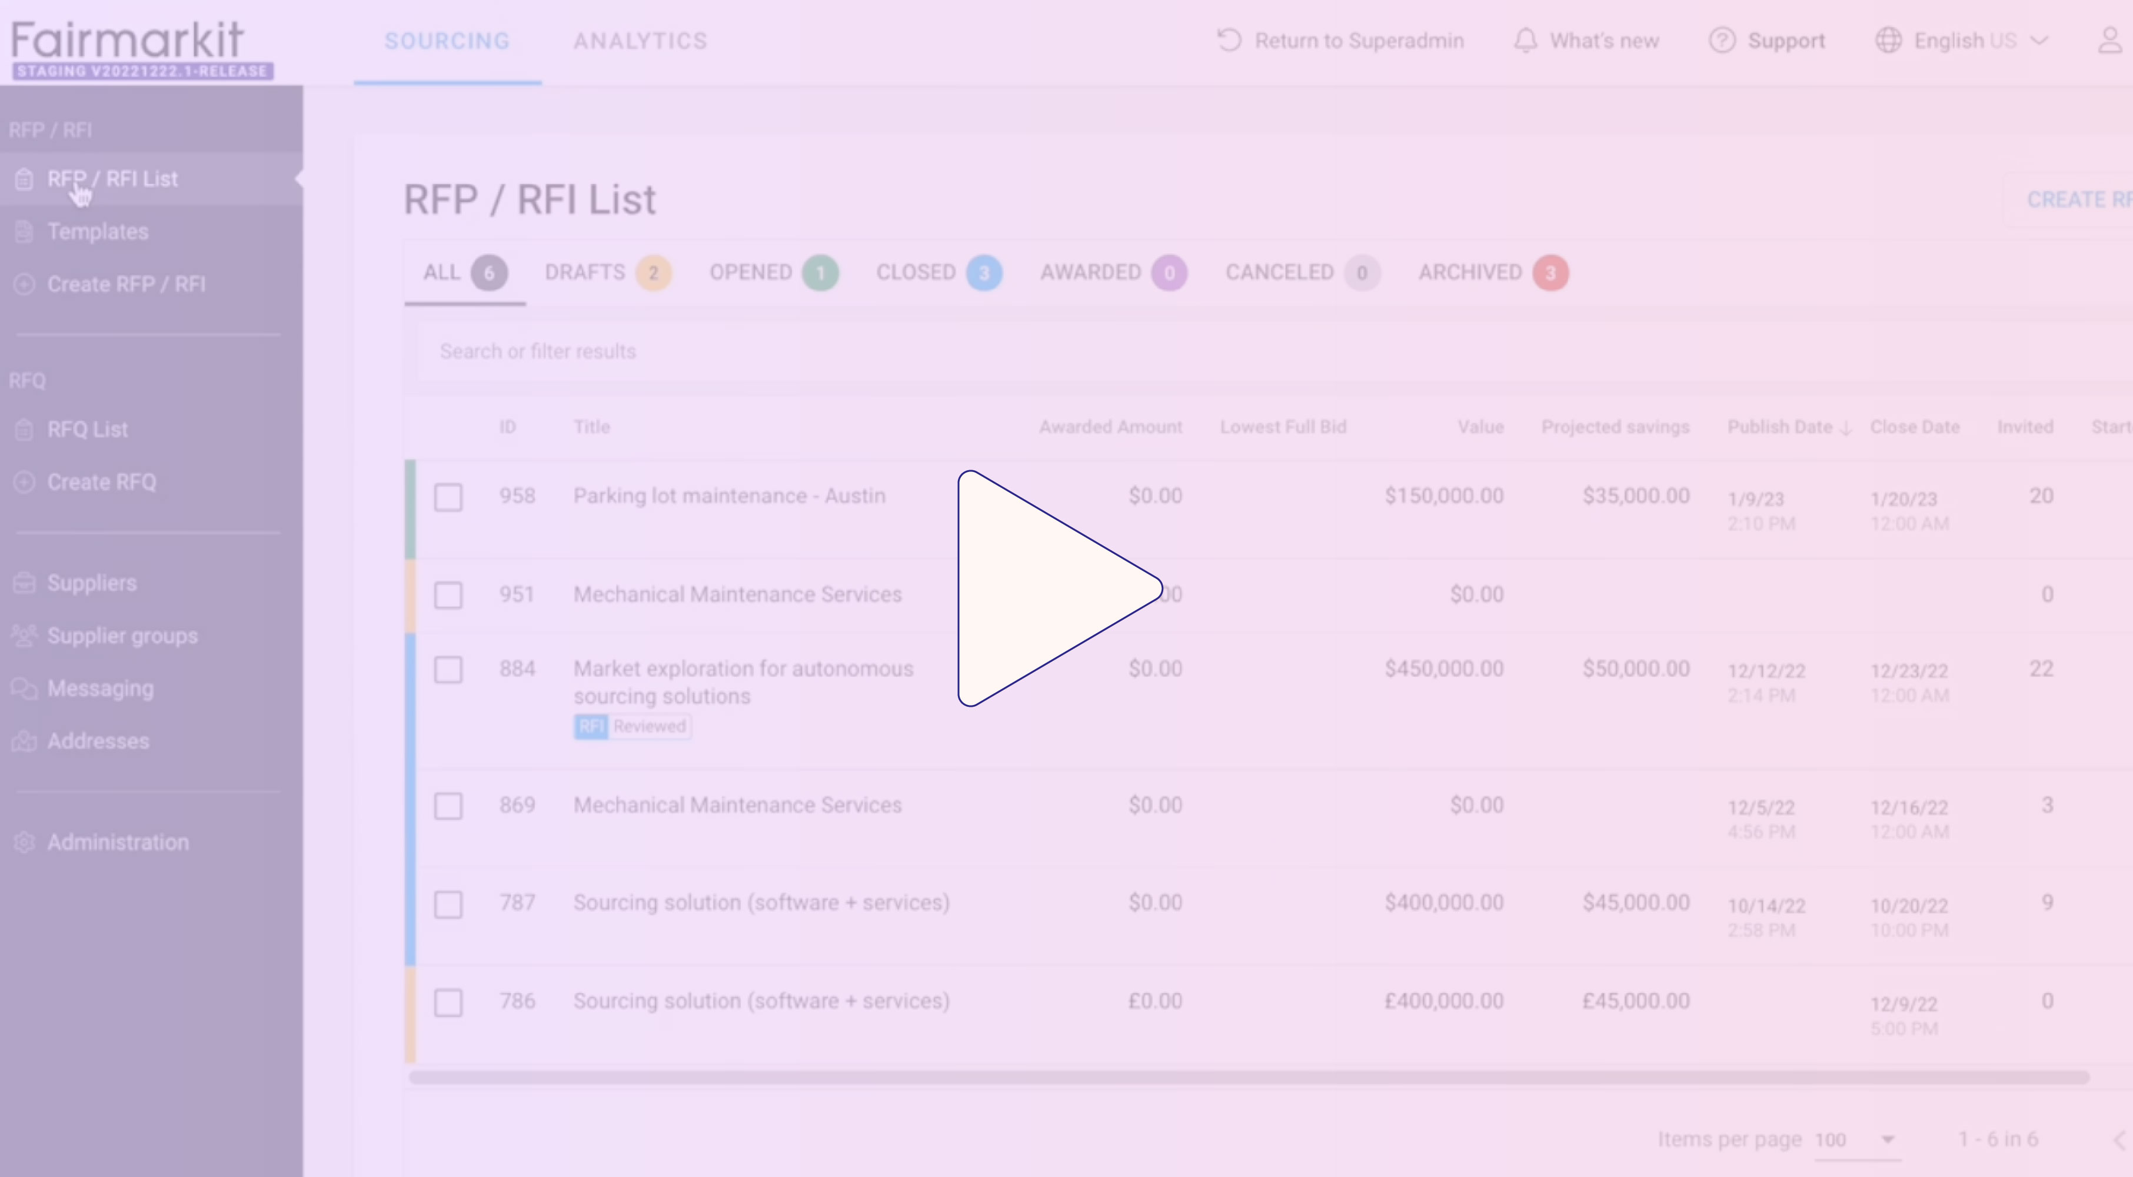Screen dimensions: 2133x1177
Task: Sort by Close Date column header
Action: coord(1914,427)
